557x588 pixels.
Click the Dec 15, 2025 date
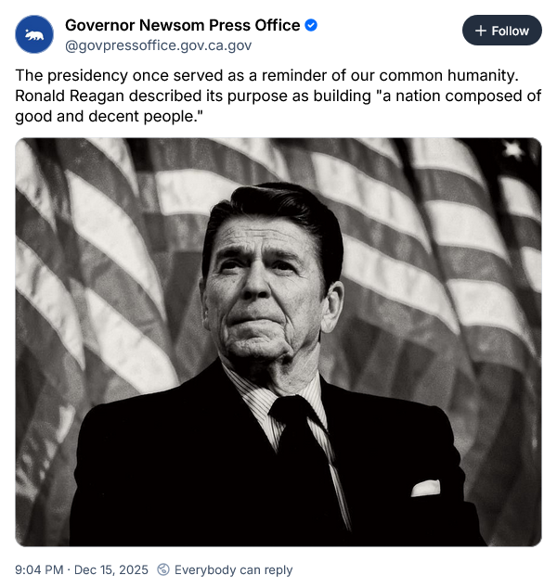(111, 569)
